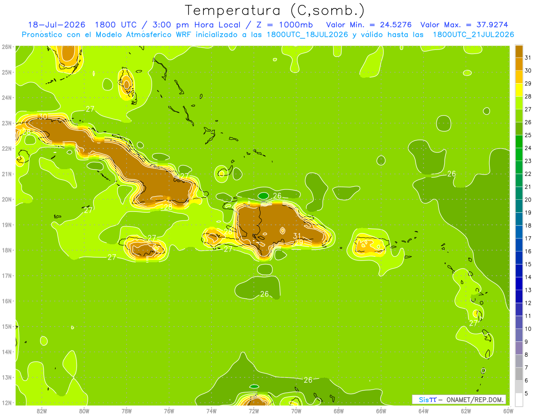
Task: Click the "27" contour label over Jamaica
Action: pos(152,238)
